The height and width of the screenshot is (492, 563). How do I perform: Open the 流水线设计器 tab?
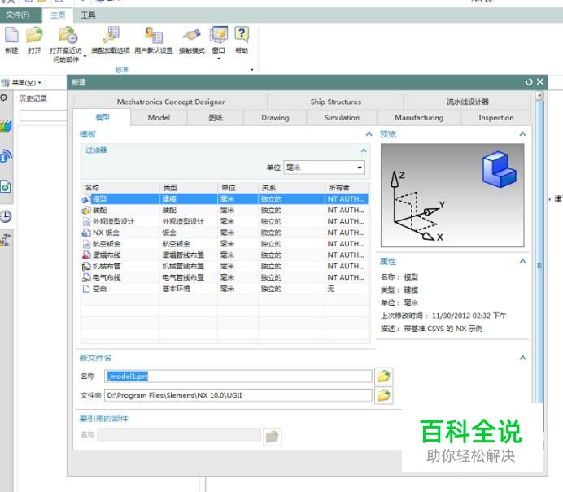point(467,102)
